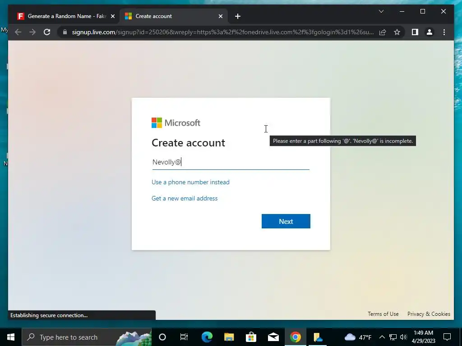Image resolution: width=462 pixels, height=346 pixels.
Task: Open the clock showing 1:49 AM
Action: tap(423, 337)
